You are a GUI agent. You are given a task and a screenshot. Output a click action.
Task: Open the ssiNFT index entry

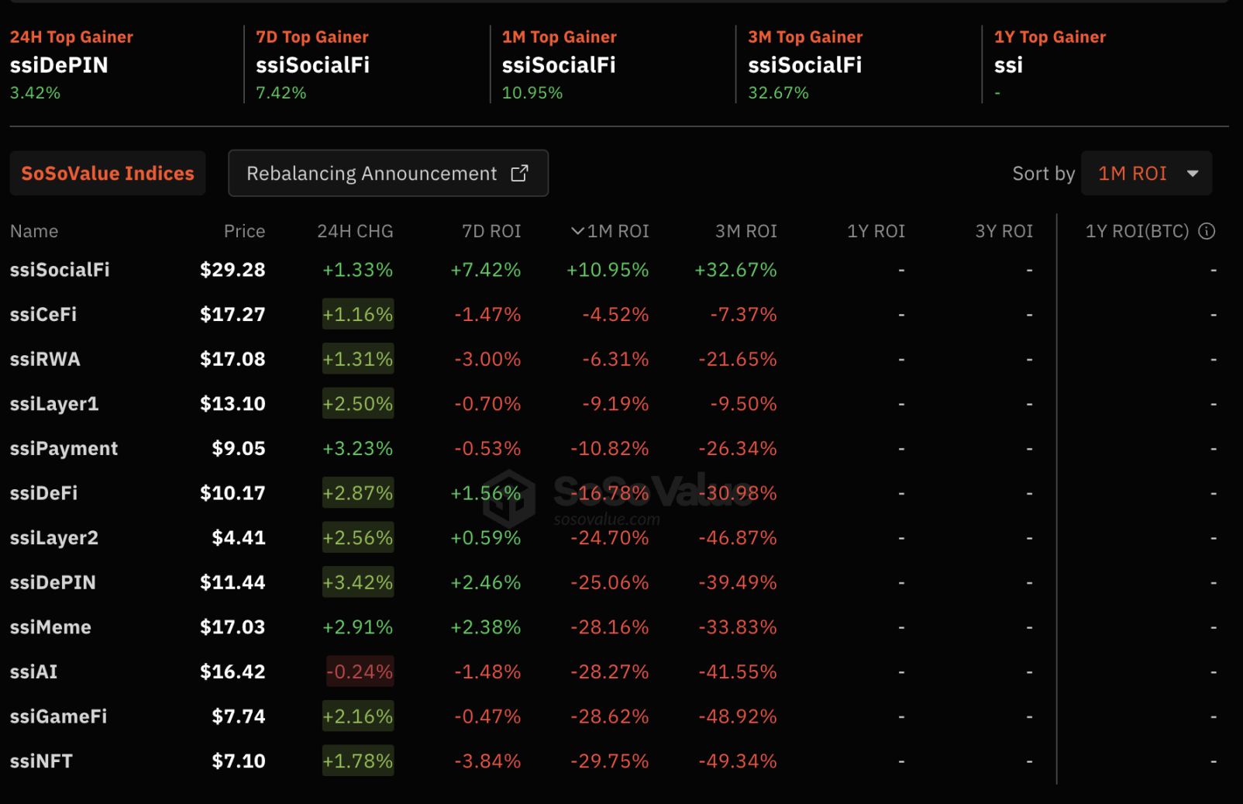click(x=41, y=761)
